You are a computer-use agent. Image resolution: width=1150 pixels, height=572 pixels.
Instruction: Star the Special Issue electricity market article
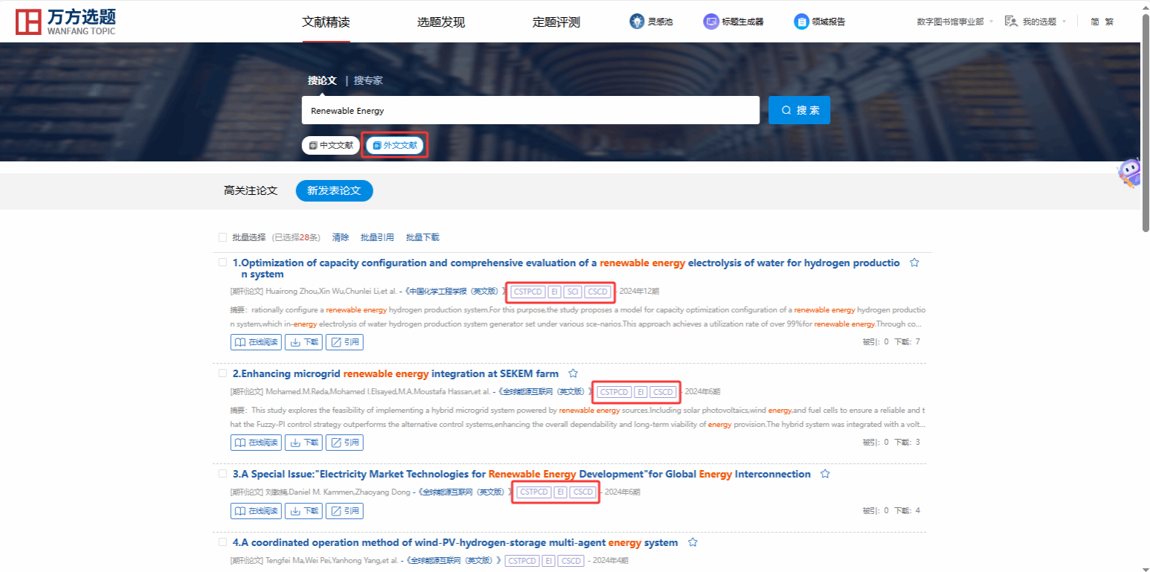(825, 474)
